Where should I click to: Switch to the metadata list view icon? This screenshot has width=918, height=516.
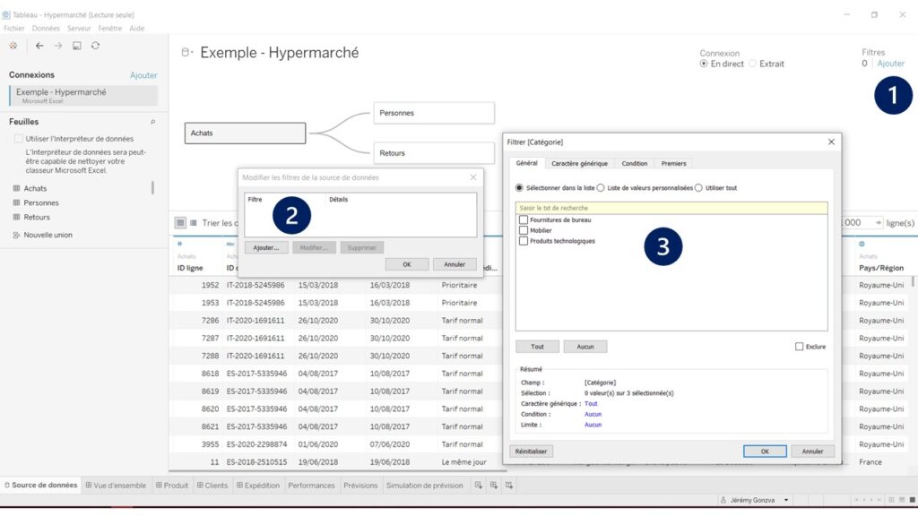[x=194, y=223]
